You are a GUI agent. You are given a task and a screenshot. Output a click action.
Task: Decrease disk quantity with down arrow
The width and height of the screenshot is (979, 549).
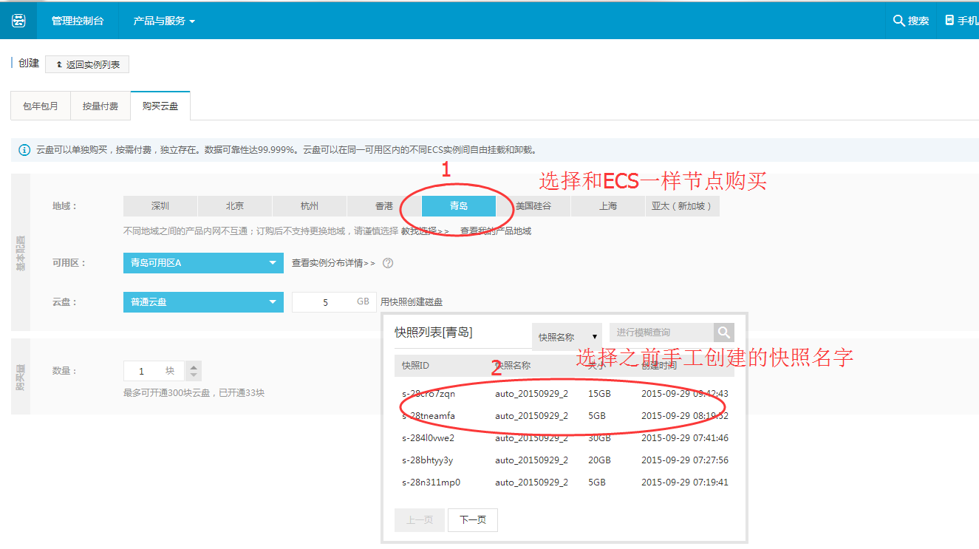click(x=194, y=375)
